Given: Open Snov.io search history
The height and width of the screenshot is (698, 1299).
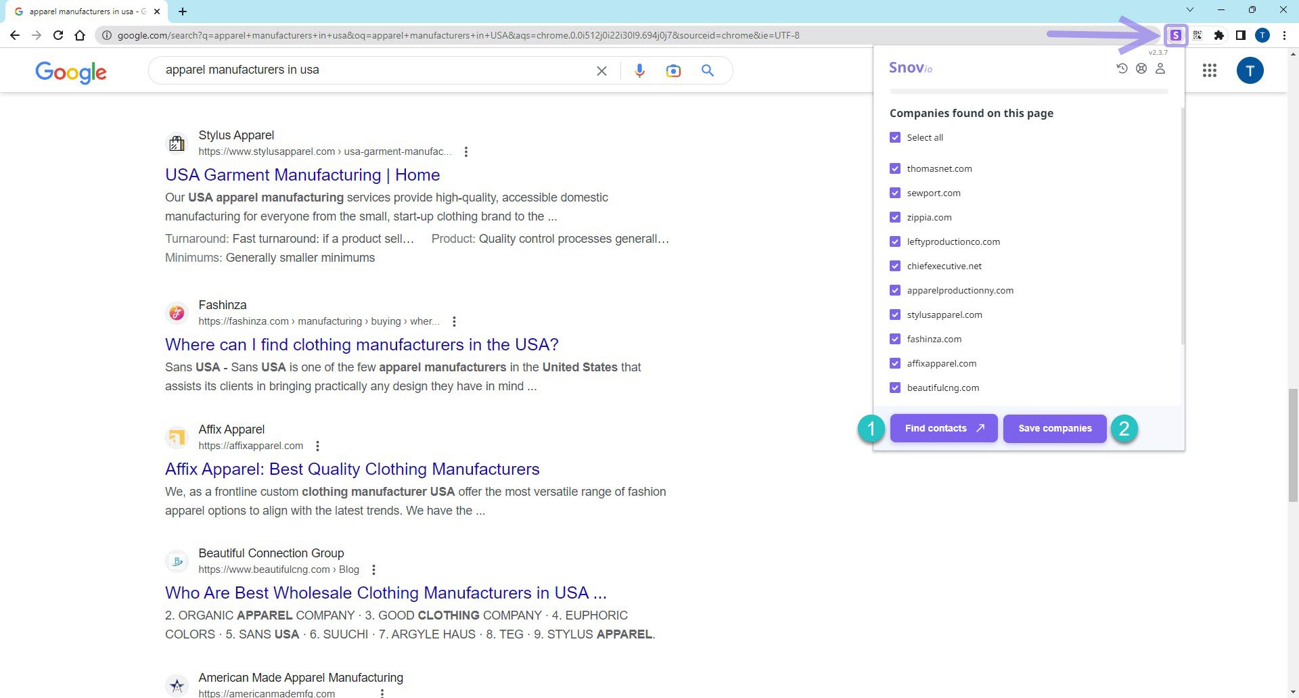Looking at the screenshot, I should [1122, 68].
